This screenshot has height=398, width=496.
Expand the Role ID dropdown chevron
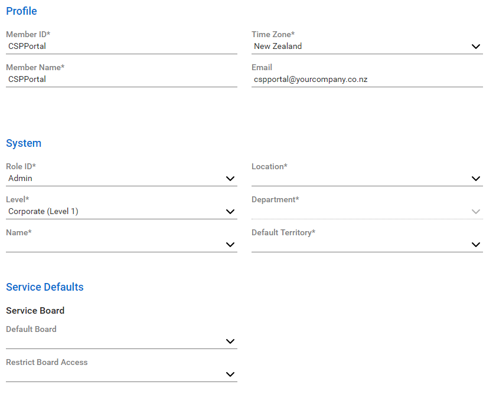tap(230, 179)
